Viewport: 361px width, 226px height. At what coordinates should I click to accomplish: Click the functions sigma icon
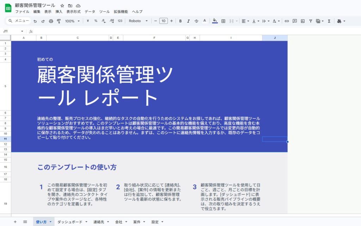click(329, 21)
